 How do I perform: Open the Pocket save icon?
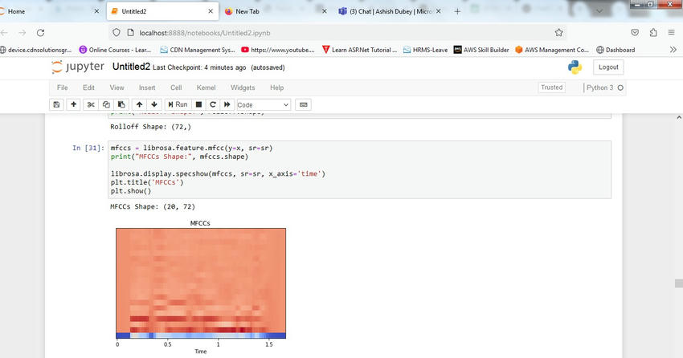635,33
